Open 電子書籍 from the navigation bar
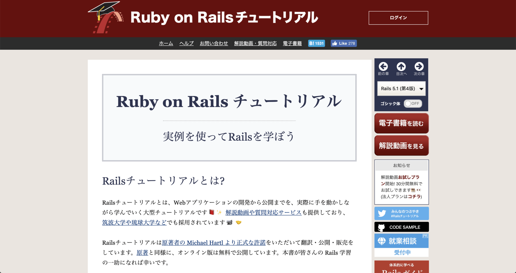The height and width of the screenshot is (273, 516). tap(292, 43)
